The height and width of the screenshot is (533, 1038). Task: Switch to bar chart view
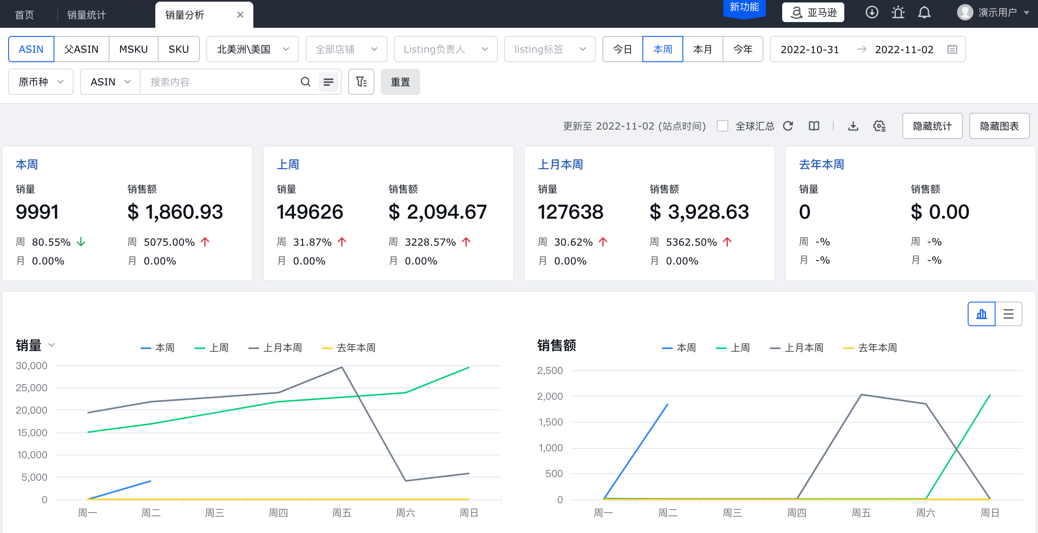982,314
